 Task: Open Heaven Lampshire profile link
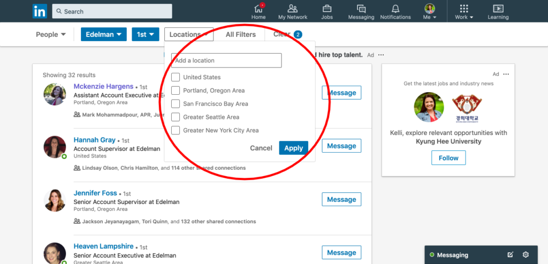coord(103,246)
